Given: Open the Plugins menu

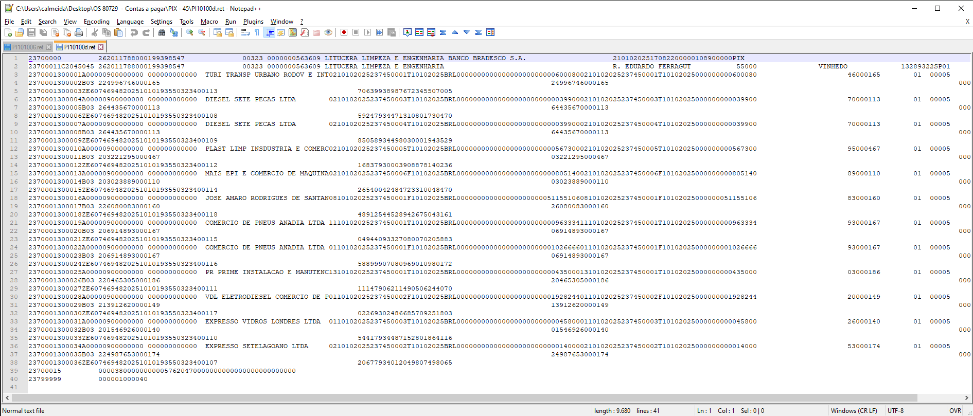Looking at the screenshot, I should pos(253,22).
